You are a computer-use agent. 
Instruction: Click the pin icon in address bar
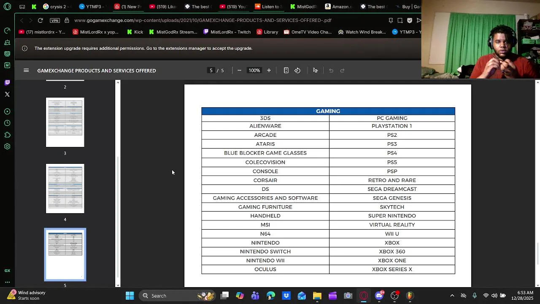pyautogui.click(x=391, y=20)
